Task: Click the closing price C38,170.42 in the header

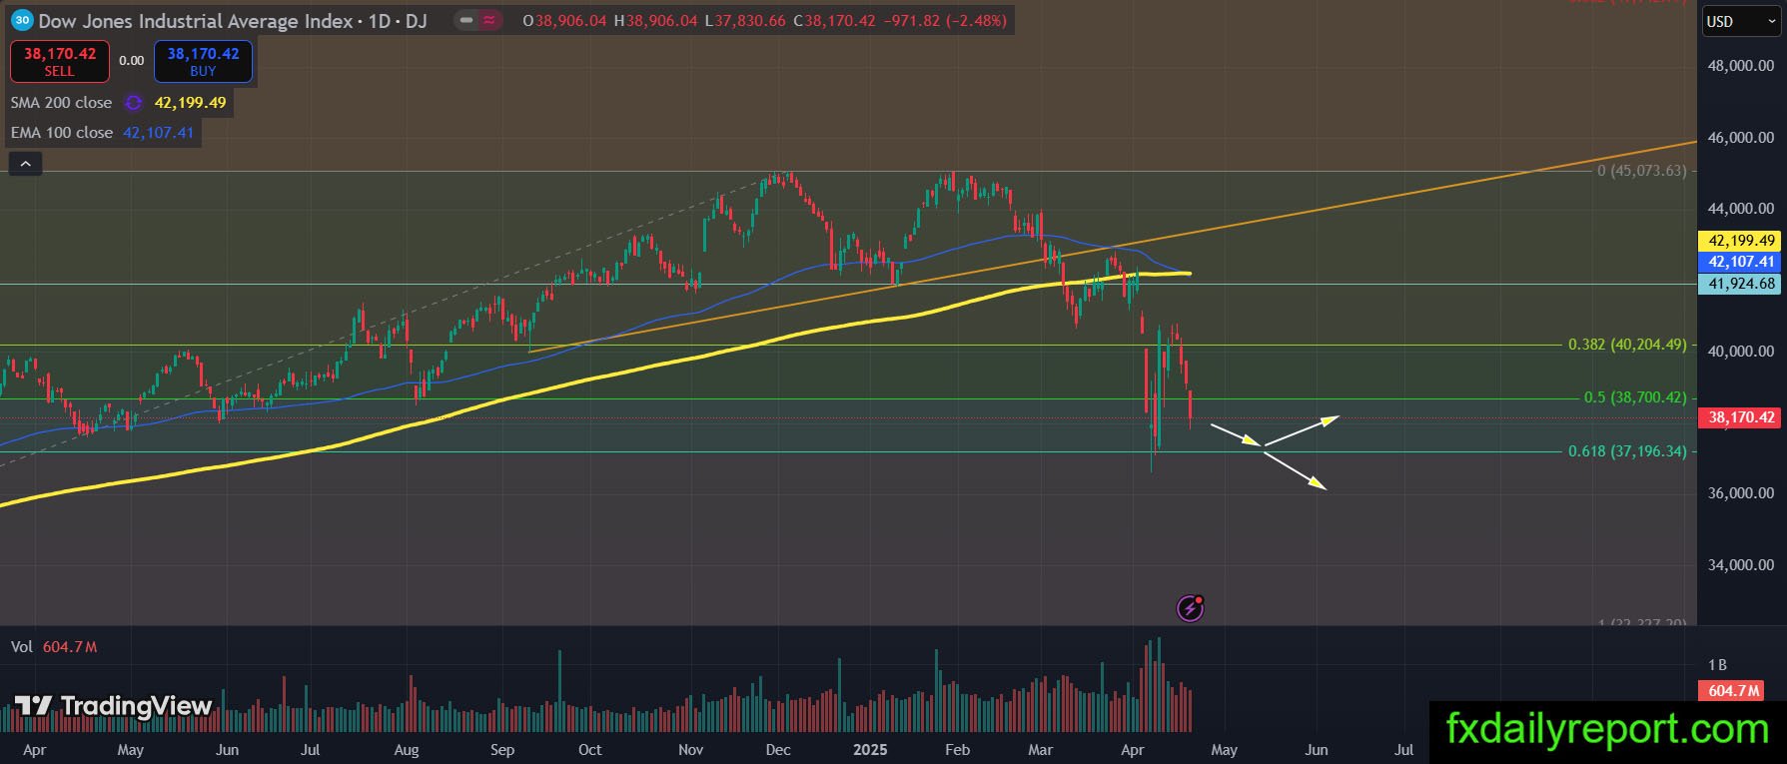Action: click(x=835, y=21)
